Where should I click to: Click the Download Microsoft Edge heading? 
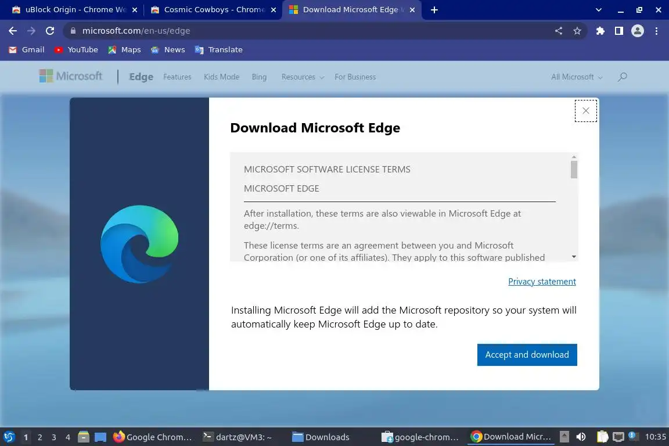(x=315, y=128)
